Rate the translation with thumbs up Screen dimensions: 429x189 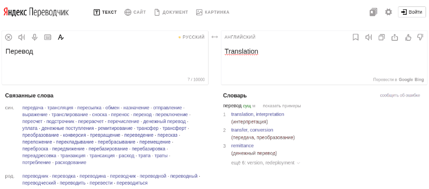tap(408, 37)
